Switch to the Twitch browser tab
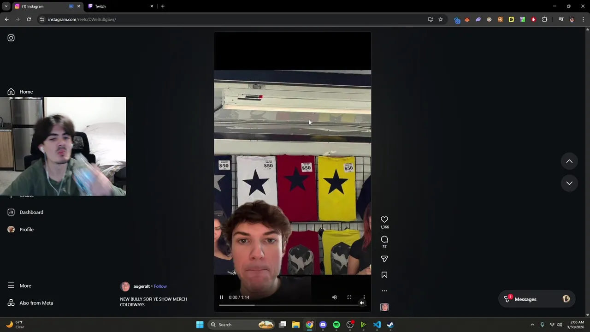This screenshot has width=590, height=332. tap(120, 6)
